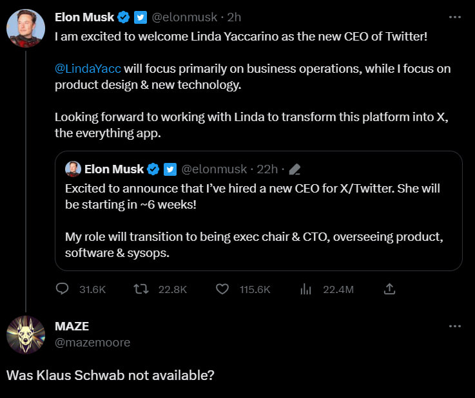475x398 pixels.
Task: Open more options on MAZE's reply
Action: click(455, 327)
